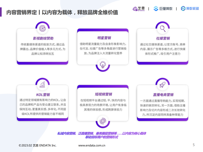Select the KOL营销 card heading
203x152 pixels.
[43, 95]
